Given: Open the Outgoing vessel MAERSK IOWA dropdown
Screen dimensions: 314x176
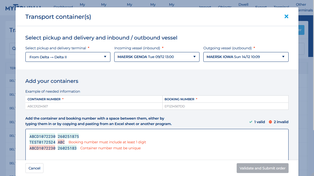Looking at the screenshot, I should point(246,57).
